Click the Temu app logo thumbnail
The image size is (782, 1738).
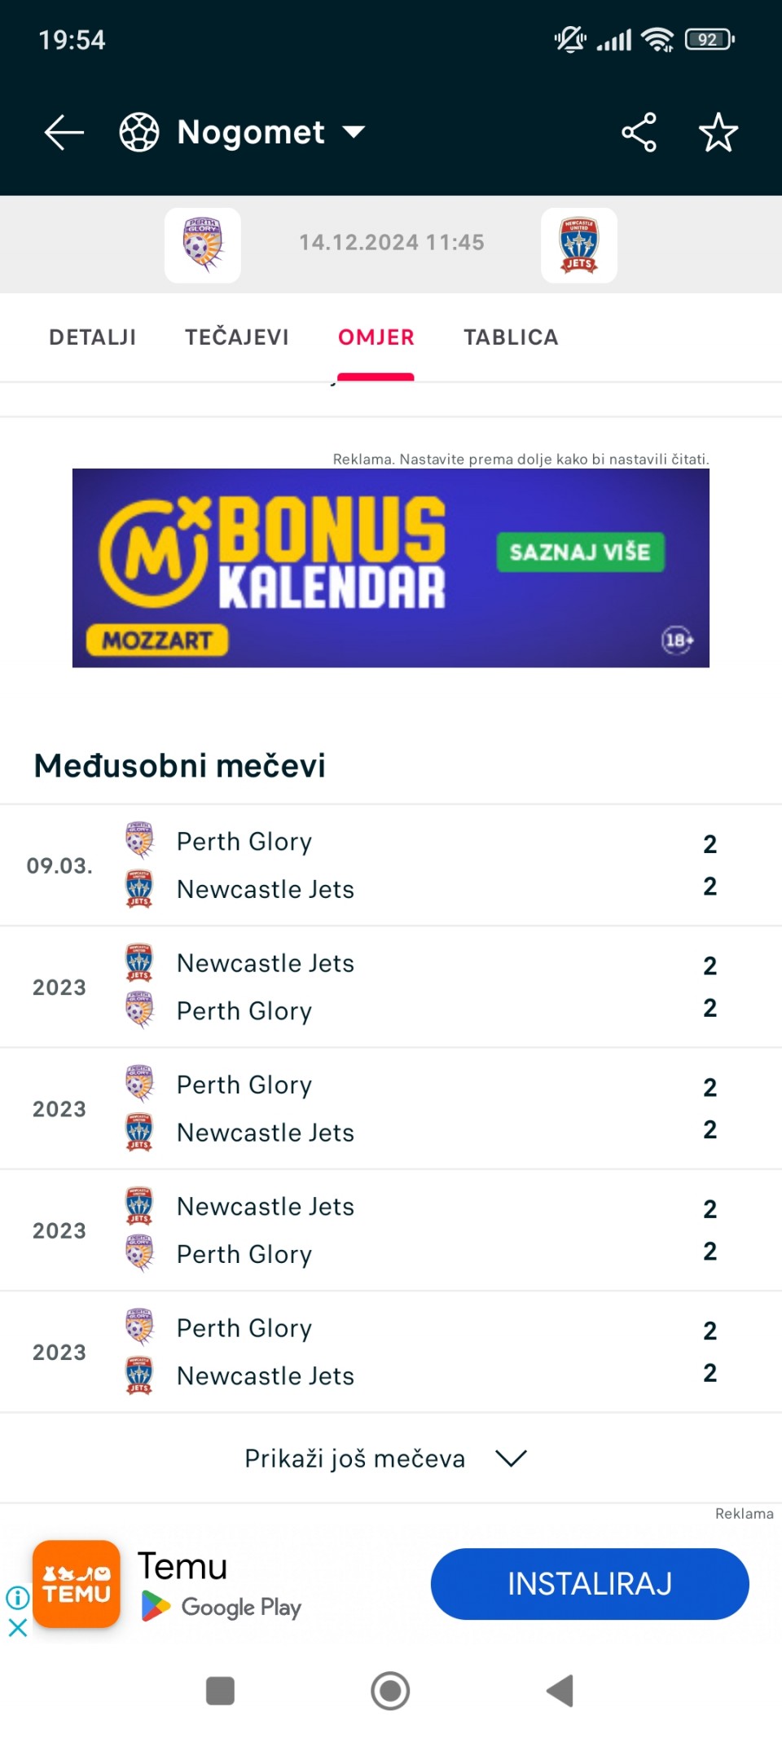point(77,1584)
